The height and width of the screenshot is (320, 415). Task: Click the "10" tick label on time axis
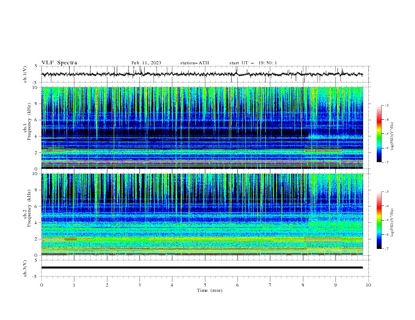click(x=368, y=285)
